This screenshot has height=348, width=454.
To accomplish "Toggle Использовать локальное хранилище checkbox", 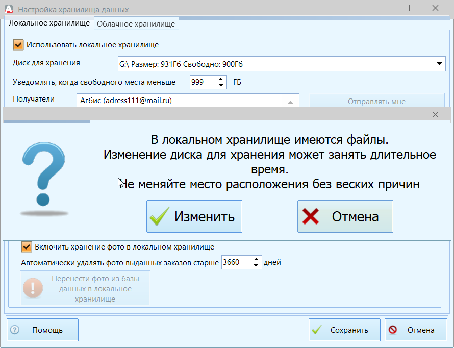I will pyautogui.click(x=18, y=45).
